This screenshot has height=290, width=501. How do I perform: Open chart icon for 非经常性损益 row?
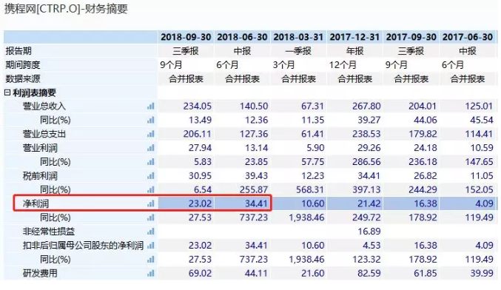click(150, 232)
